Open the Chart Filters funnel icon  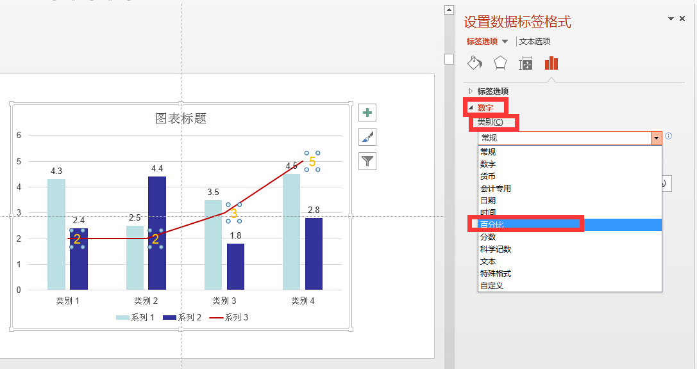coord(367,161)
